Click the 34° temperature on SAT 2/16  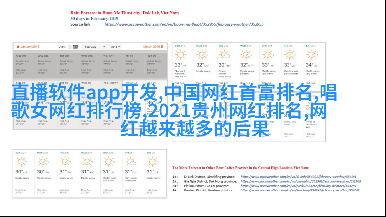pyautogui.click(x=309, y=65)
